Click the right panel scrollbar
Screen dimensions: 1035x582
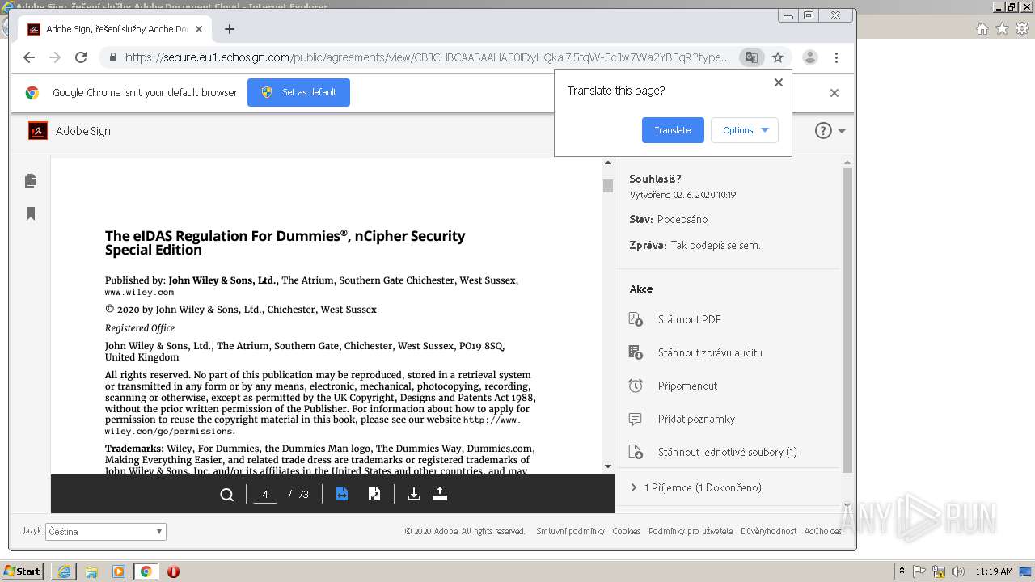[847, 320]
